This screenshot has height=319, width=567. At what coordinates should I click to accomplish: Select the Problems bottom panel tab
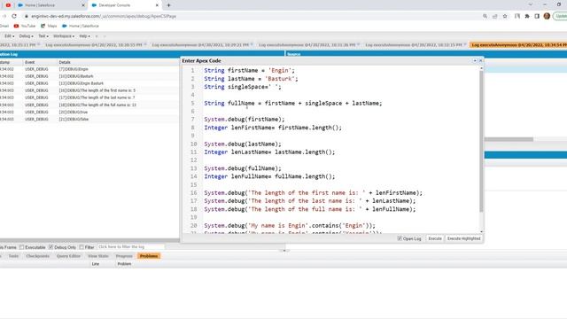[149, 256]
